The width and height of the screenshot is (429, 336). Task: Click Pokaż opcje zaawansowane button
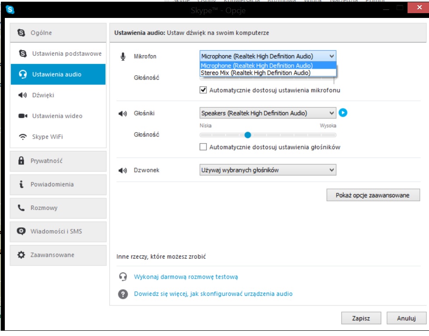(x=373, y=195)
